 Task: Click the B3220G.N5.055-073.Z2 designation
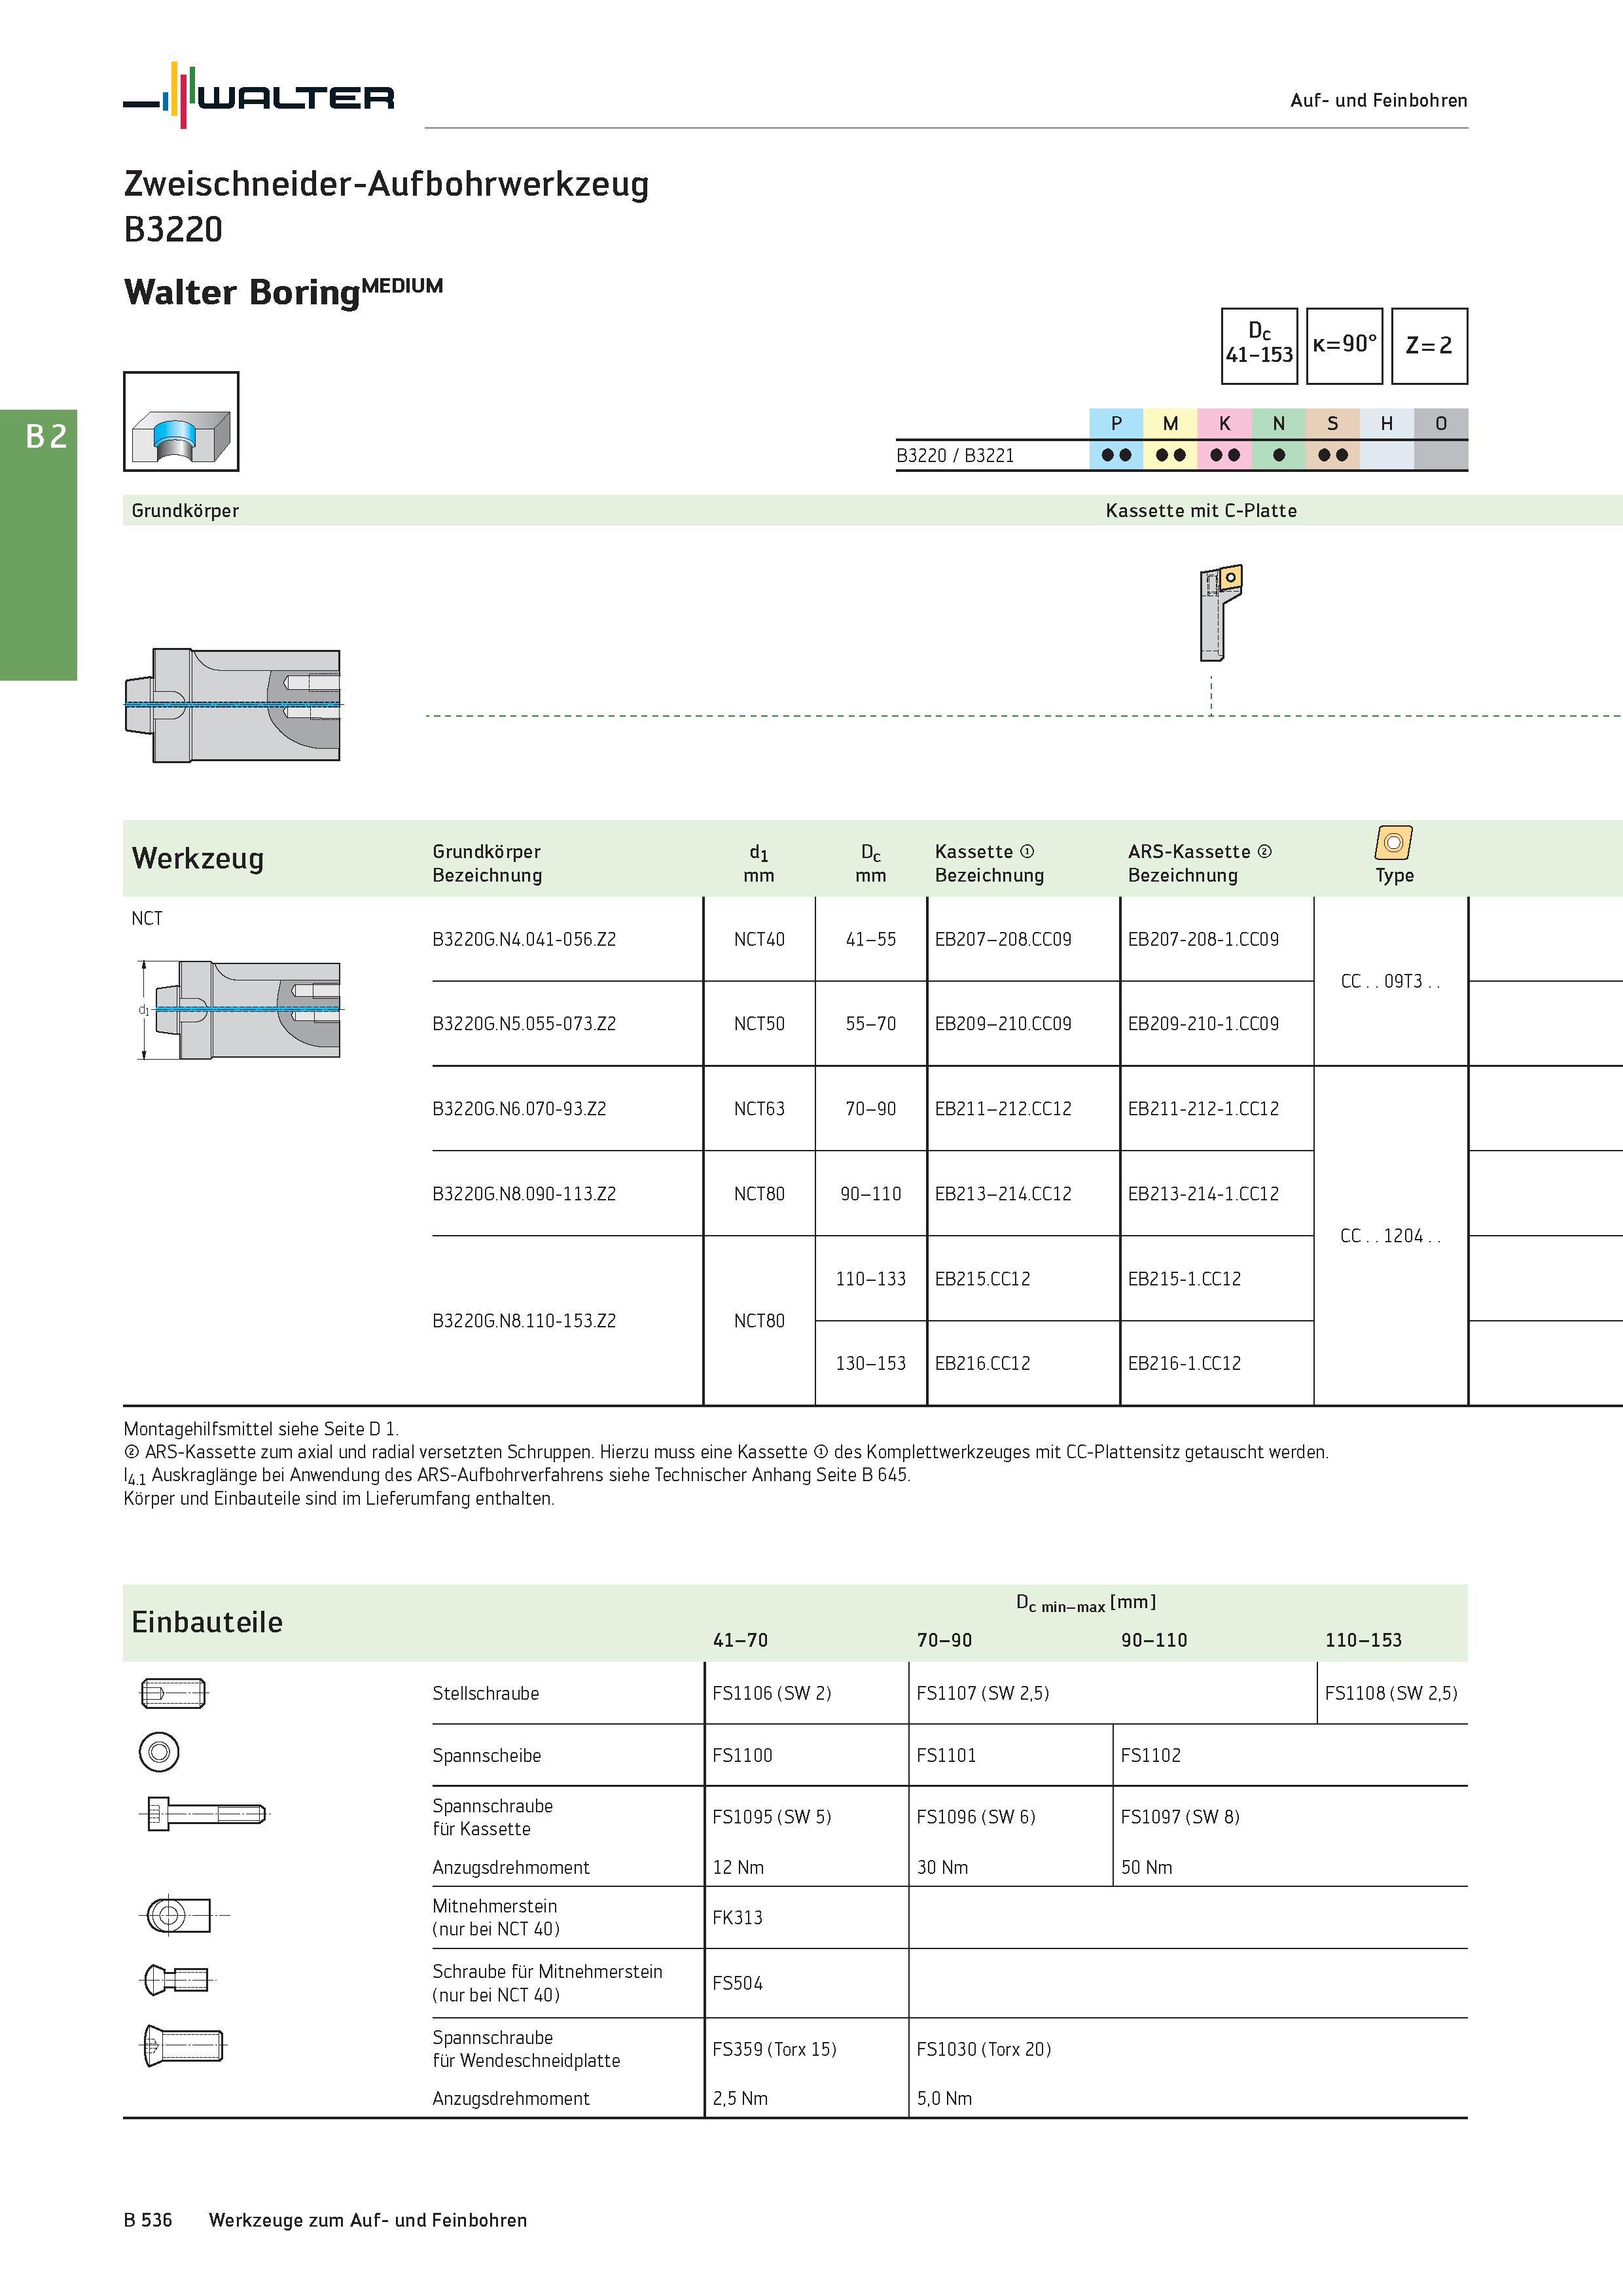(x=524, y=1024)
